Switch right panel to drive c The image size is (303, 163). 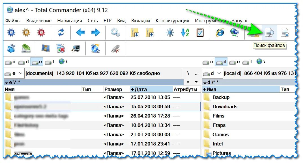tap(208, 62)
